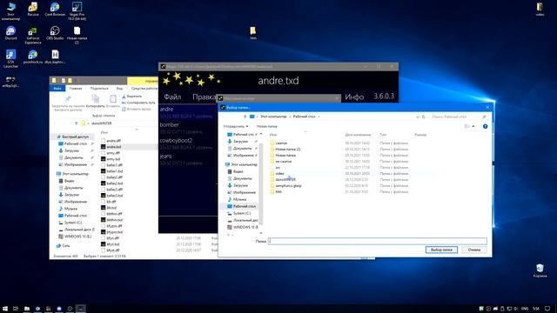
Task: Select the cowboyboot2 texture in Magic.TXD
Action: pyautogui.click(x=188, y=143)
